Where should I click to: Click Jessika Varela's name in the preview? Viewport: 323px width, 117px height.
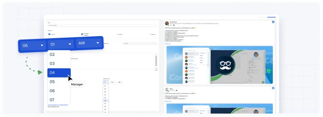tap(173, 22)
